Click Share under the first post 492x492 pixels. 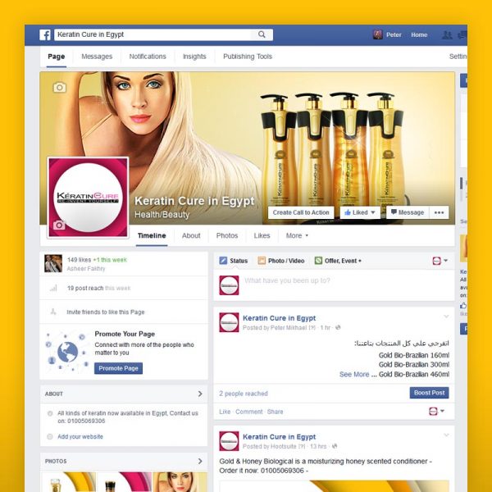coord(276,412)
